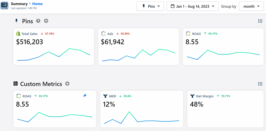The height and width of the screenshot is (131, 266).
Task: Go to the Home breadcrumb link
Action: point(37,4)
